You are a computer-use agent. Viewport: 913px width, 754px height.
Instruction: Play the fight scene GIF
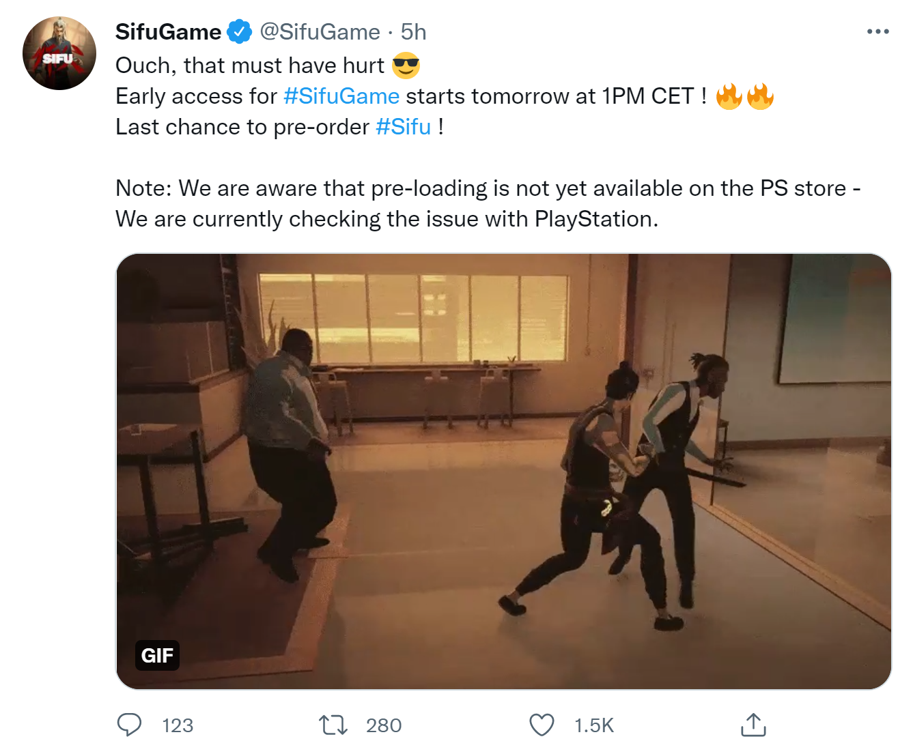(504, 472)
